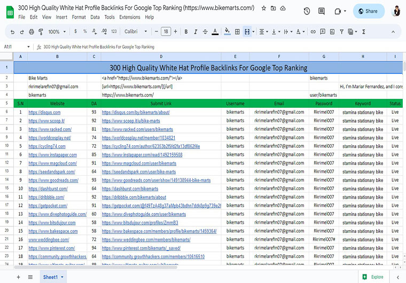Open the fill color picker
Viewport: 406px width, 283px height.
[228, 32]
